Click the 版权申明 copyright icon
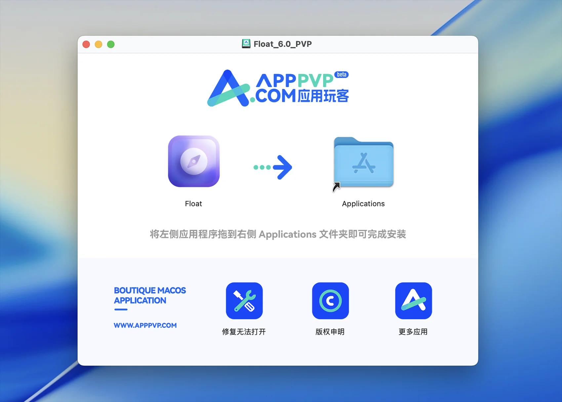The height and width of the screenshot is (402, 562). click(330, 301)
